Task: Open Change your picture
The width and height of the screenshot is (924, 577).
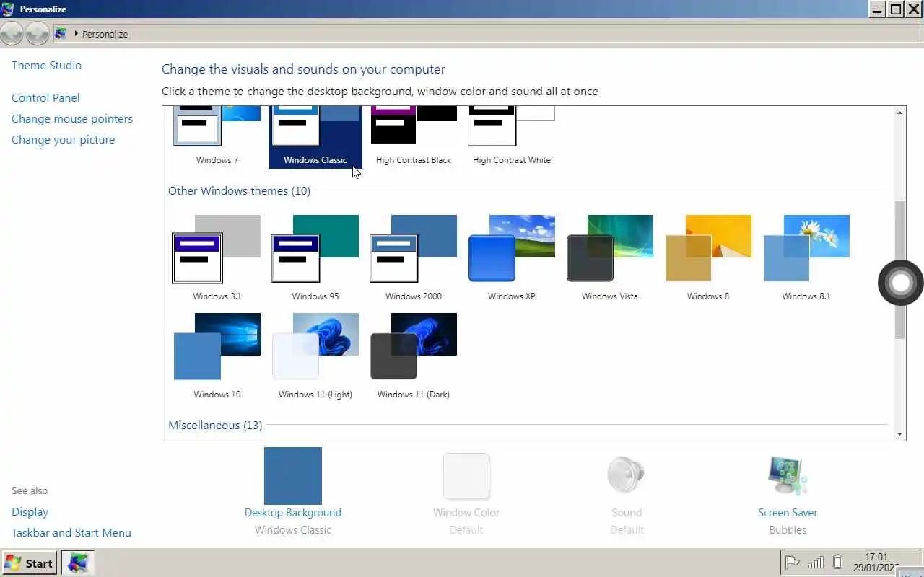Action: (63, 139)
